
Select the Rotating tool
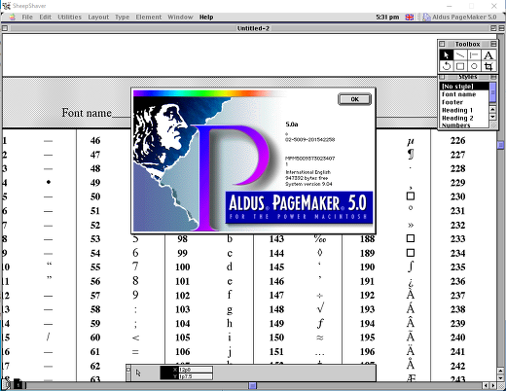coord(446,66)
